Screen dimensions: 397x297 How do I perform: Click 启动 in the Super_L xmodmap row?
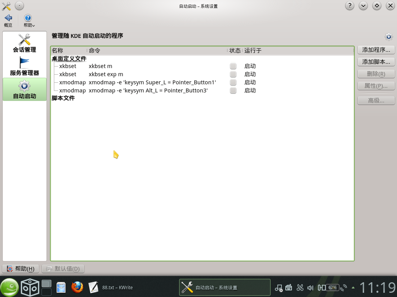pyautogui.click(x=250, y=82)
